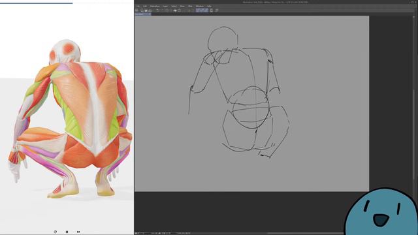
Task: Click the Fill icon in command bar
Action: [x=175, y=10]
